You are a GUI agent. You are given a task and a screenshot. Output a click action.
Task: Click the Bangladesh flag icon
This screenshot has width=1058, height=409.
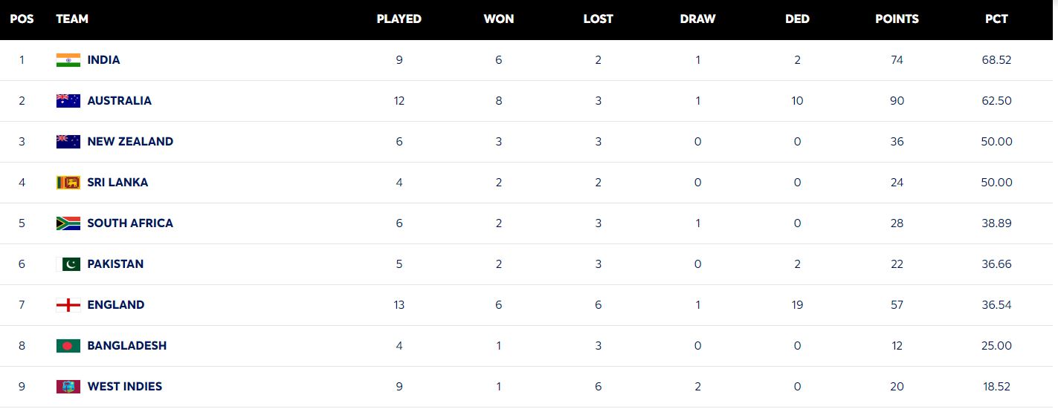[68, 346]
